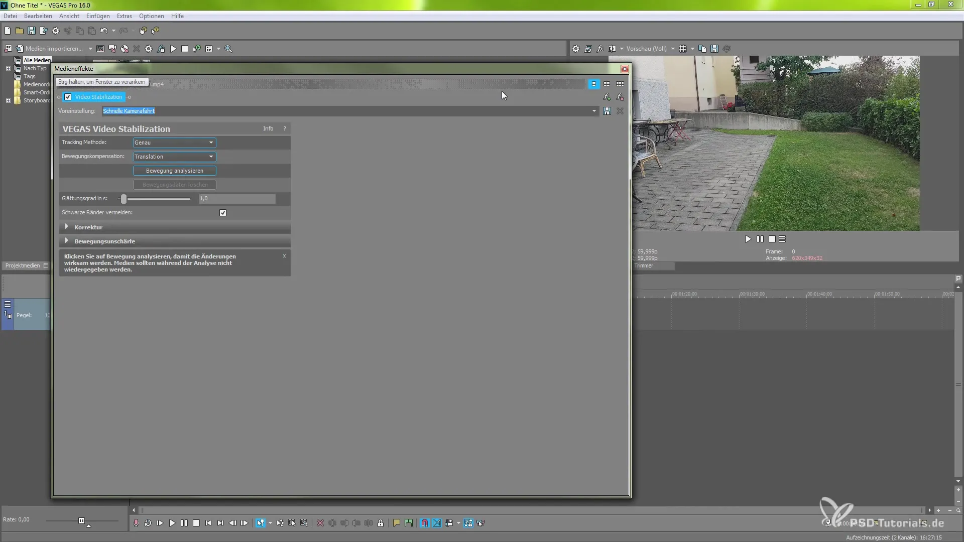Click the question mark help in Stabilization panel
Viewport: 964px width, 542px height.
(x=285, y=129)
